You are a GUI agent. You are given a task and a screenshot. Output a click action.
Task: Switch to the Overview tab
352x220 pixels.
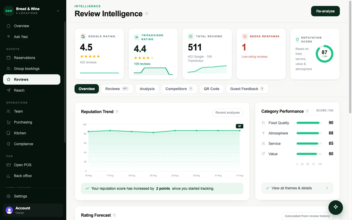tap(87, 89)
